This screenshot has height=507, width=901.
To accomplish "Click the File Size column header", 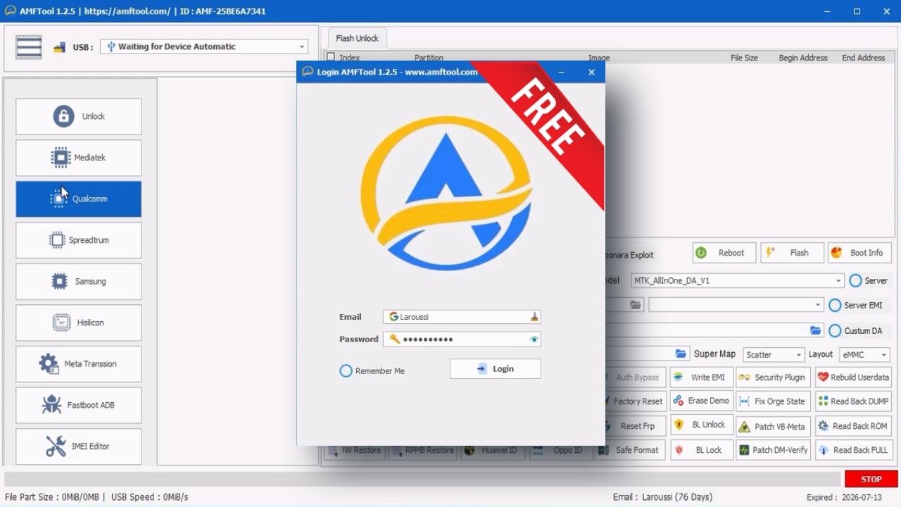I will 744,58.
